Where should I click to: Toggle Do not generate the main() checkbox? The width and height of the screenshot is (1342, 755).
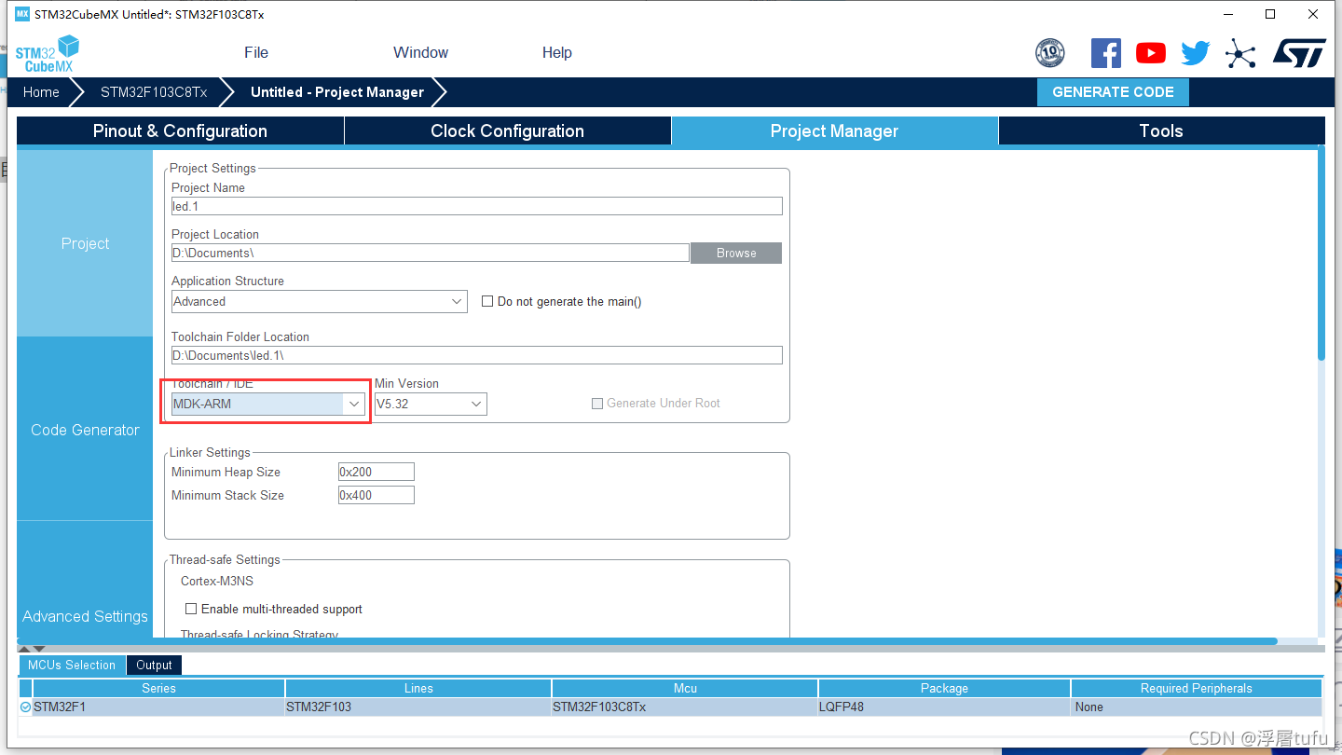(487, 301)
